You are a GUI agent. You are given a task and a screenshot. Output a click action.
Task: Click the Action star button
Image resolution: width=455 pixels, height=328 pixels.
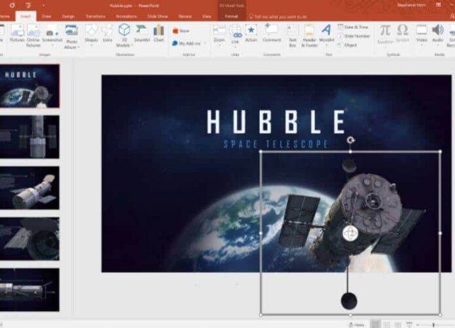[x=251, y=33]
